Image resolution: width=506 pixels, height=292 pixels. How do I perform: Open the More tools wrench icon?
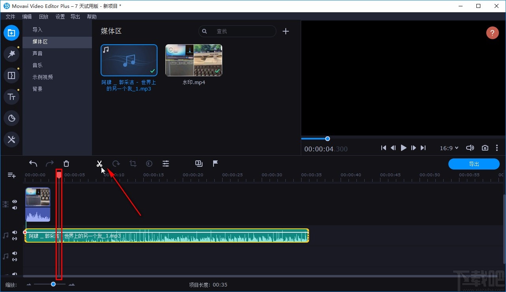[x=11, y=139]
